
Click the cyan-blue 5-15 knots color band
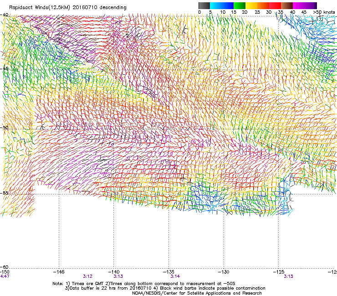(x=222, y=5)
